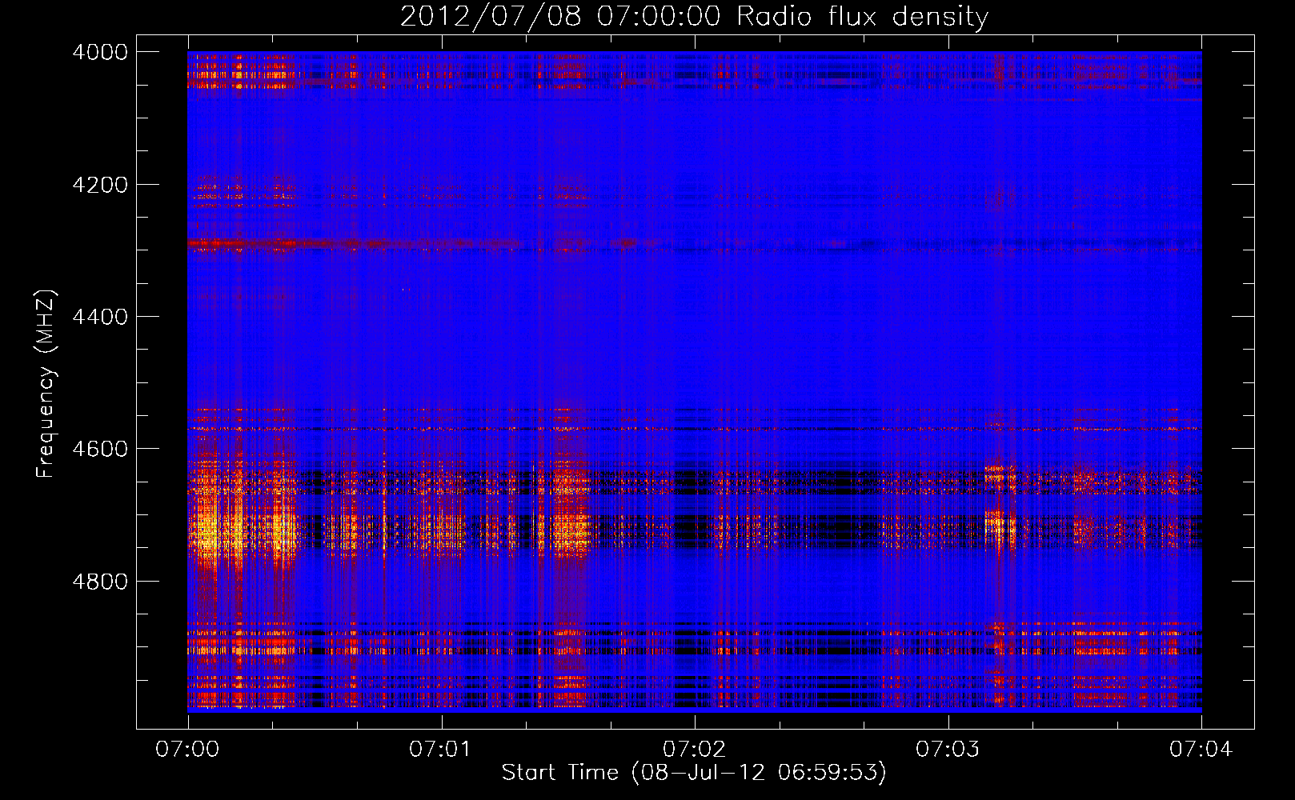Click the 4600 frequency axis label

(100, 449)
